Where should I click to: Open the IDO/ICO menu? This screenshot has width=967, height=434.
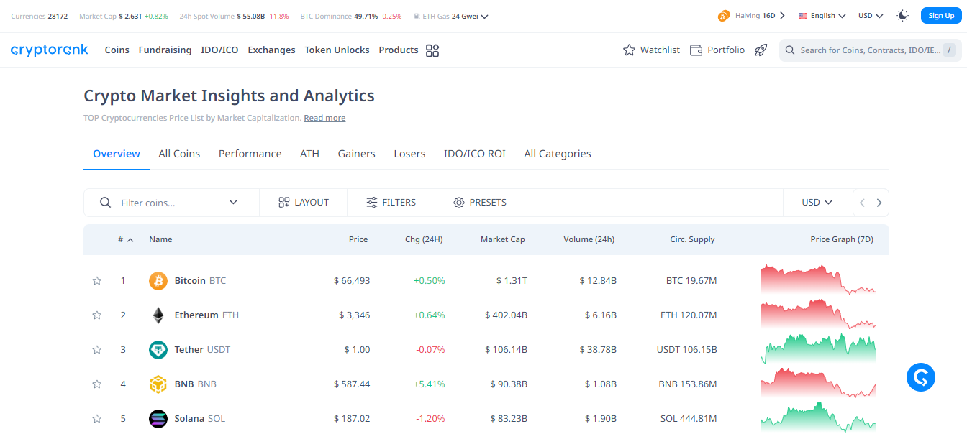point(219,50)
